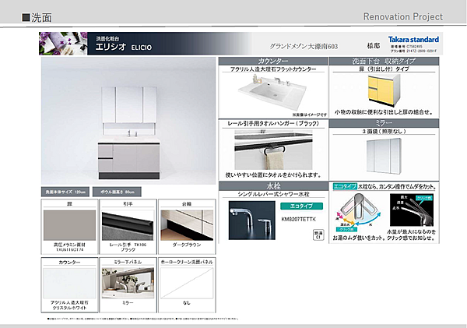Open the lavender towel banner photo
This screenshot has height=328, width=467.
point(63,44)
